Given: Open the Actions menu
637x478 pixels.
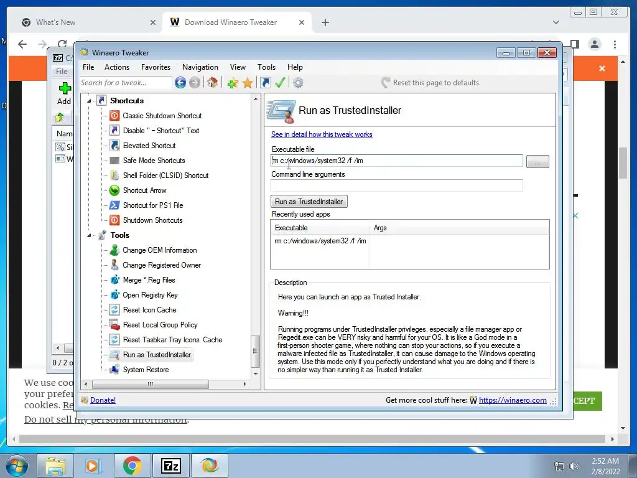Looking at the screenshot, I should [x=116, y=67].
